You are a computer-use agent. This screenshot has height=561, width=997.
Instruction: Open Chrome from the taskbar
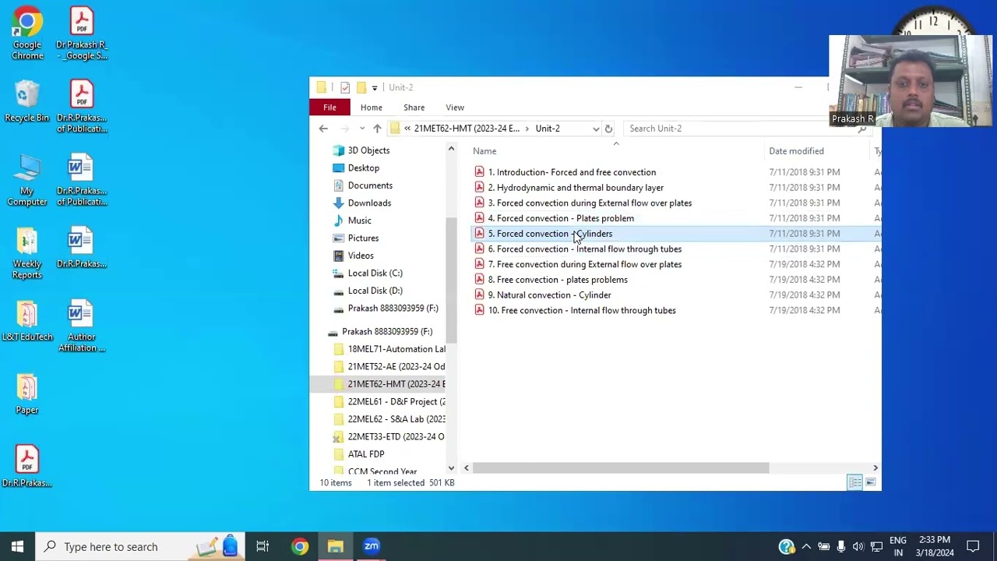click(x=300, y=547)
